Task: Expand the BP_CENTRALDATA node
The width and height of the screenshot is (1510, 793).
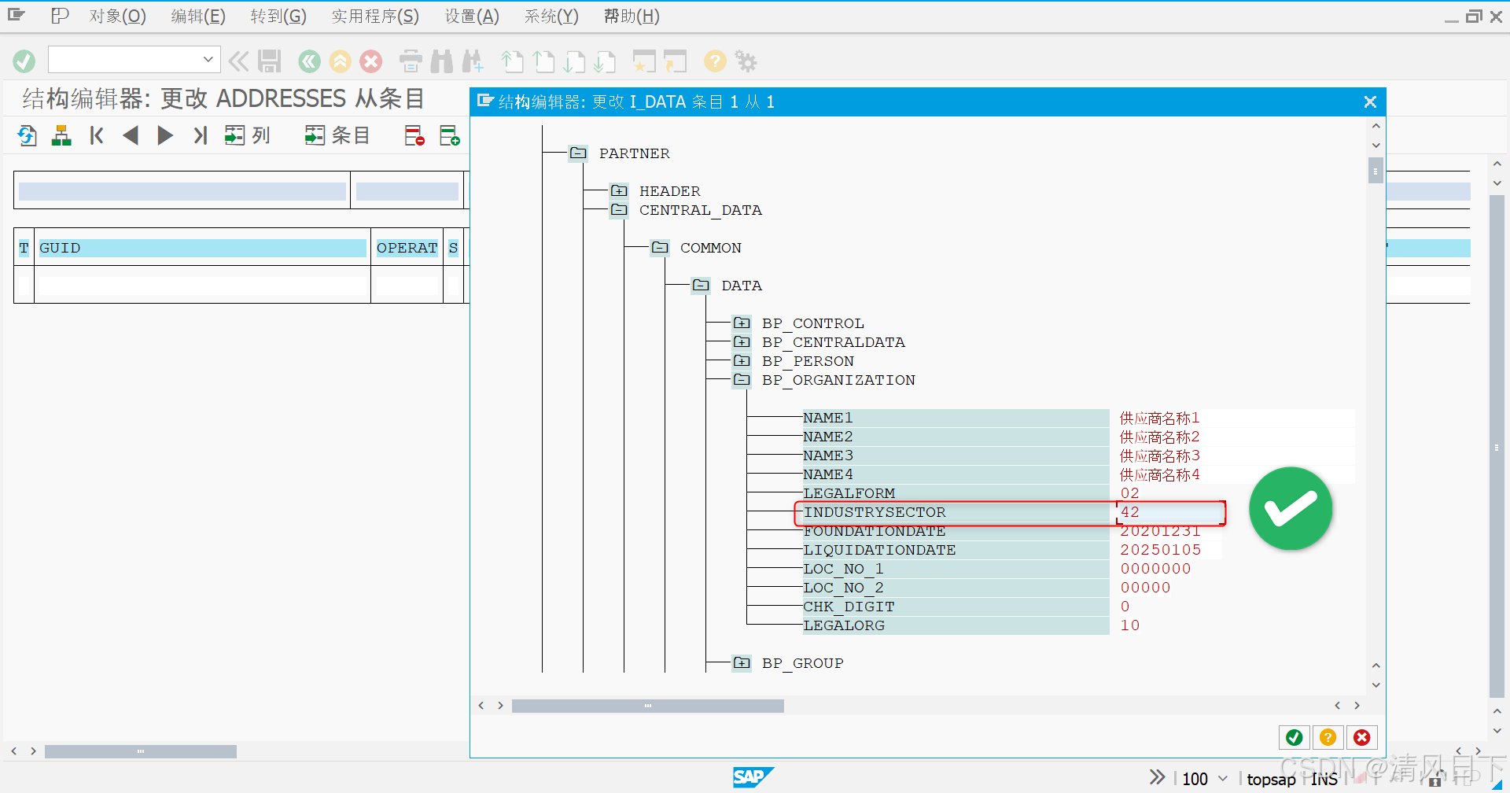Action: [x=742, y=342]
